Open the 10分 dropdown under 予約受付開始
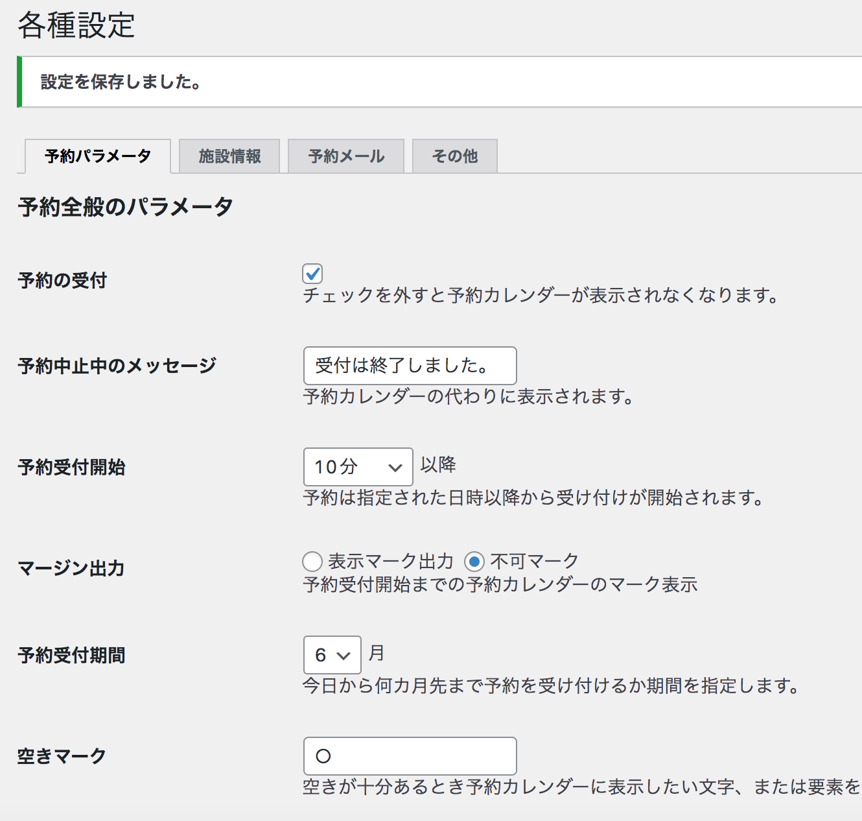The width and height of the screenshot is (862, 821). 358,467
